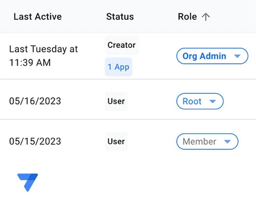Sort by Last Active column header

click(x=38, y=17)
